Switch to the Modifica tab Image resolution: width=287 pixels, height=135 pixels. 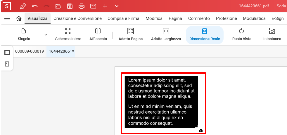click(154, 18)
